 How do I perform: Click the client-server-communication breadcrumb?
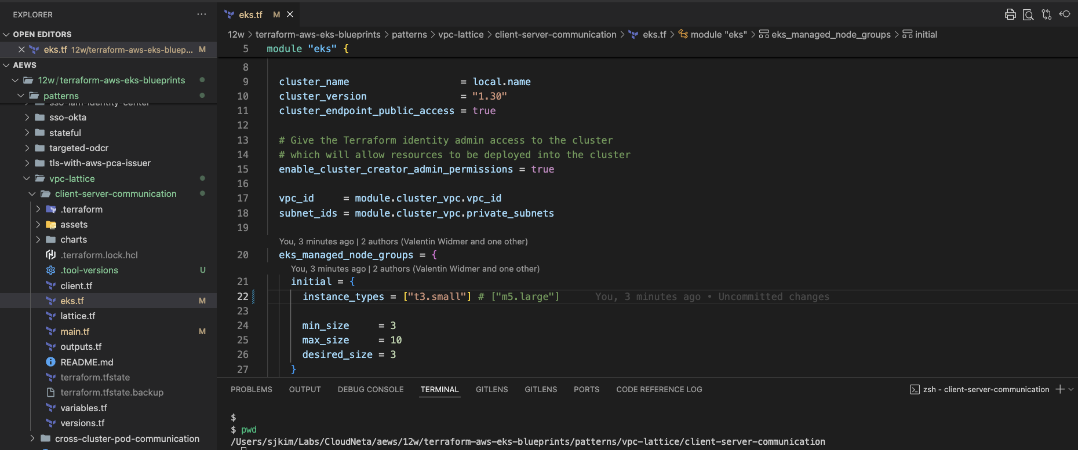pos(556,35)
